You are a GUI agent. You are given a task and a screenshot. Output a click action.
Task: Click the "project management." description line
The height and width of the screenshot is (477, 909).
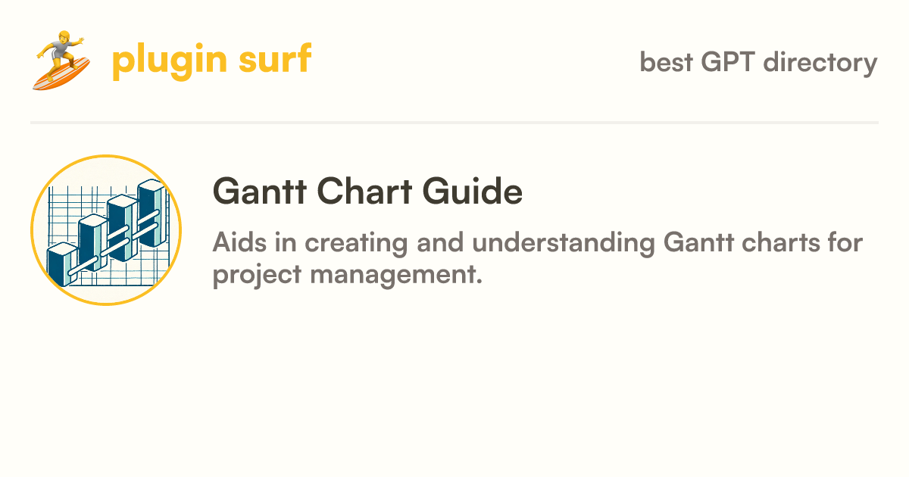(x=347, y=274)
